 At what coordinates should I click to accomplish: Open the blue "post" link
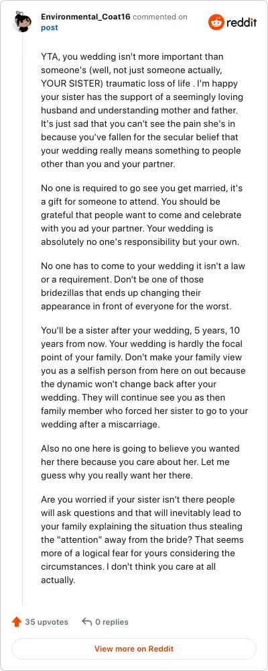pos(49,28)
